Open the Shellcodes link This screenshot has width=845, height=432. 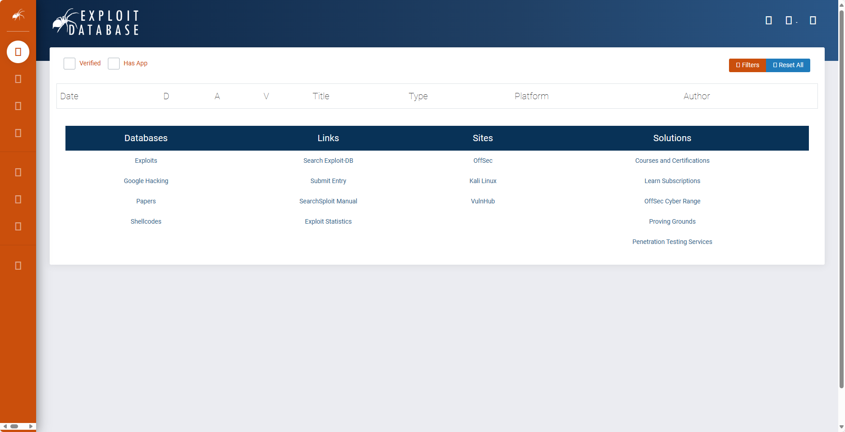pos(146,221)
